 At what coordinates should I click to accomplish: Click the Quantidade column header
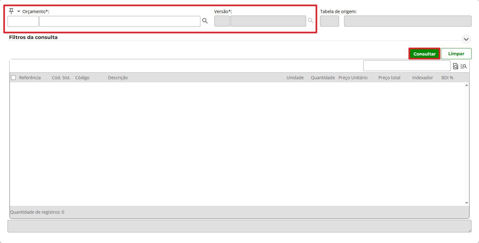pos(323,78)
